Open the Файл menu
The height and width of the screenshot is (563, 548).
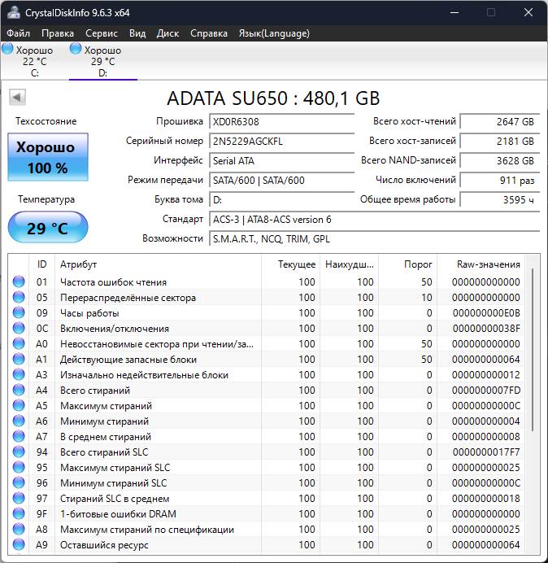tap(18, 33)
